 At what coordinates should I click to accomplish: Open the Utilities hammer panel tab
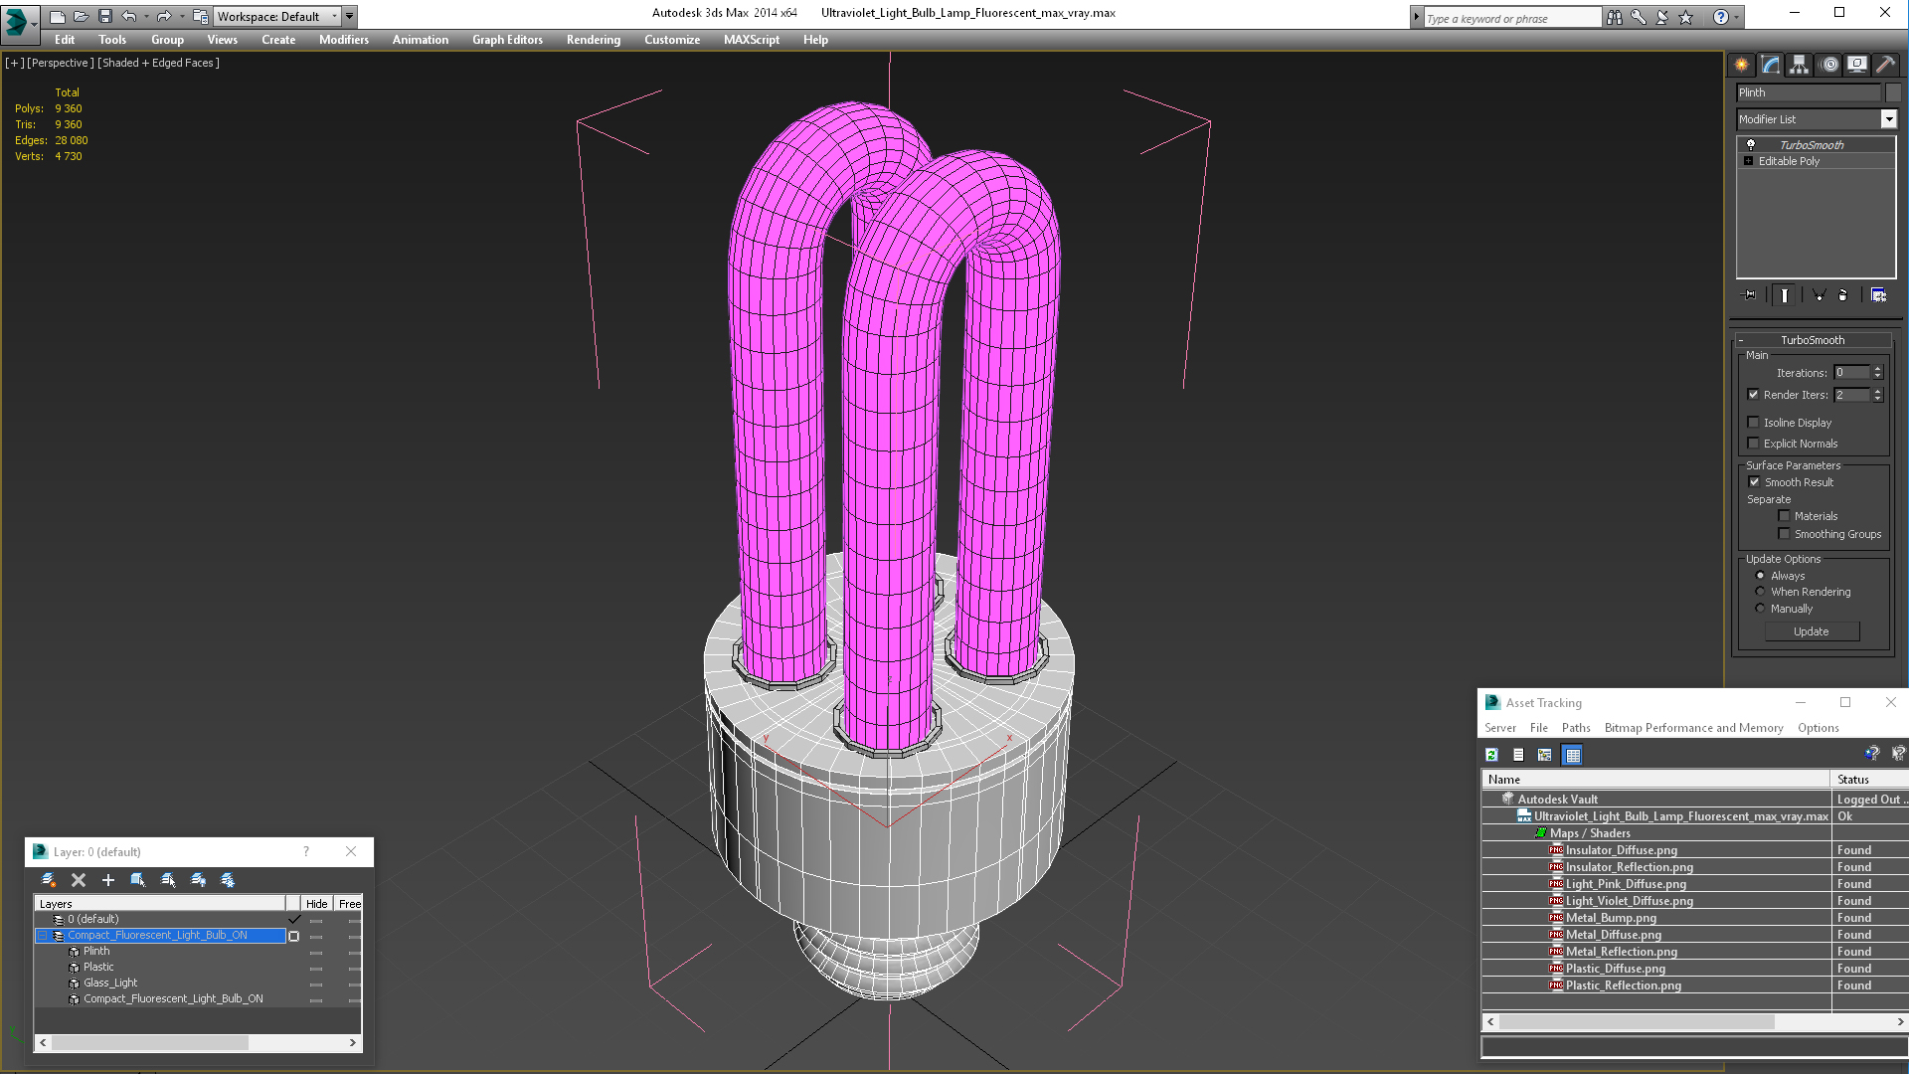click(1885, 65)
